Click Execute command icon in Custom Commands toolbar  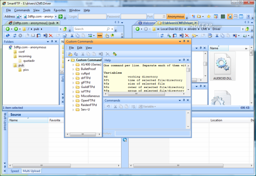tap(115, 54)
